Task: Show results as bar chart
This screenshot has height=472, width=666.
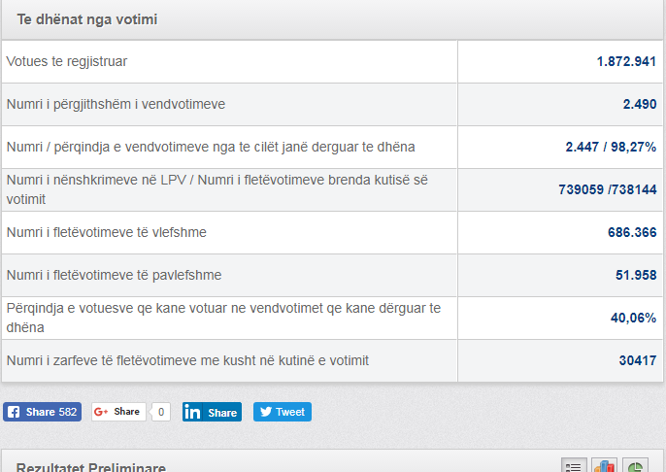Action: pos(605,466)
